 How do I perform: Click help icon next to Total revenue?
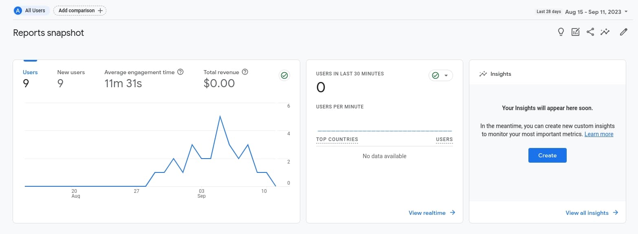point(245,72)
